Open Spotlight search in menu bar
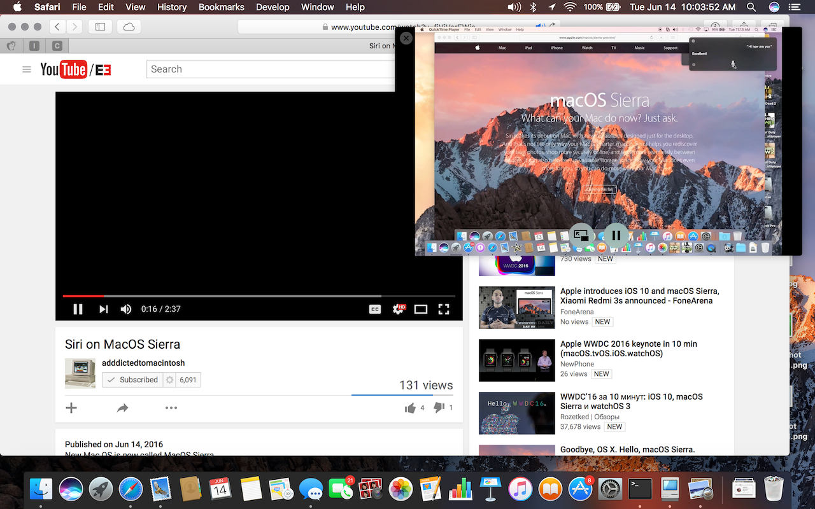 [752, 7]
